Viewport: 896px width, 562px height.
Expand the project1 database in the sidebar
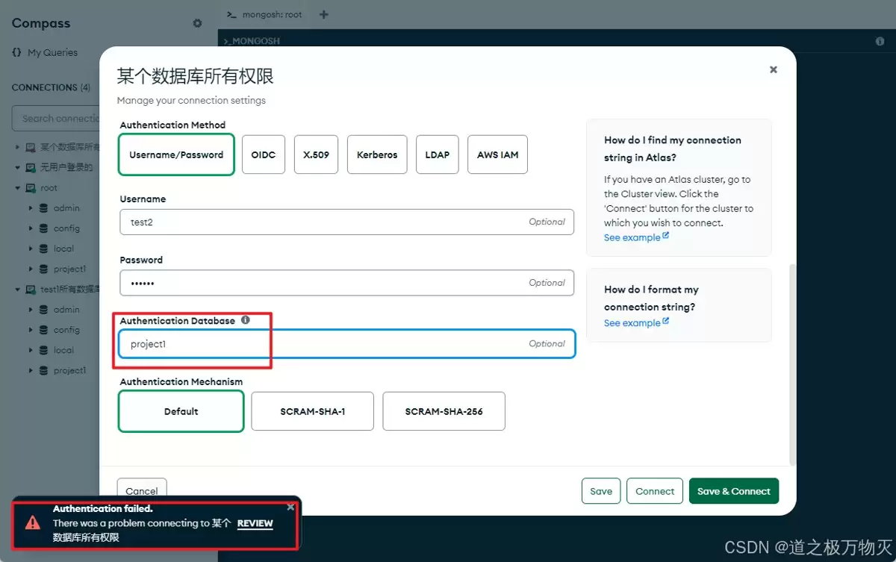tap(30, 269)
